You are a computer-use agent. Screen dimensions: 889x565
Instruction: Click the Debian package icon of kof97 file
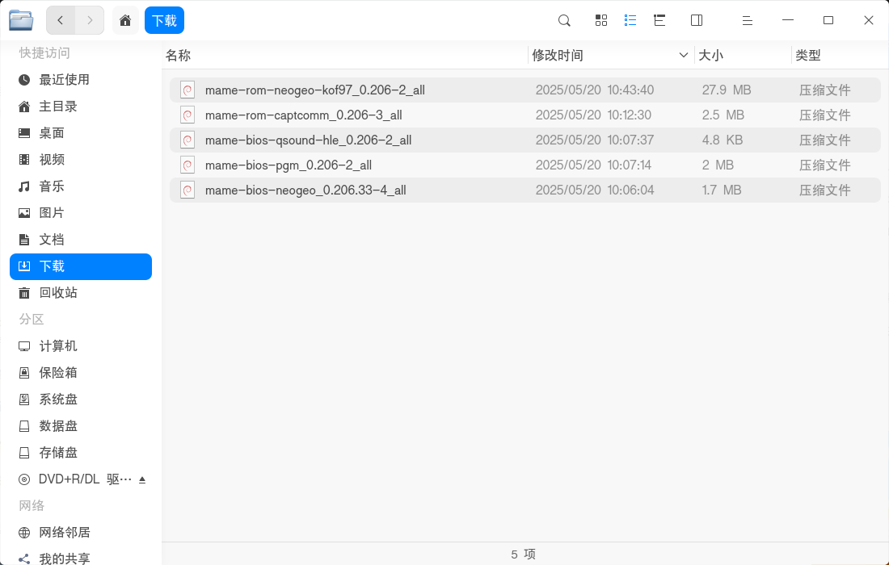(x=187, y=90)
